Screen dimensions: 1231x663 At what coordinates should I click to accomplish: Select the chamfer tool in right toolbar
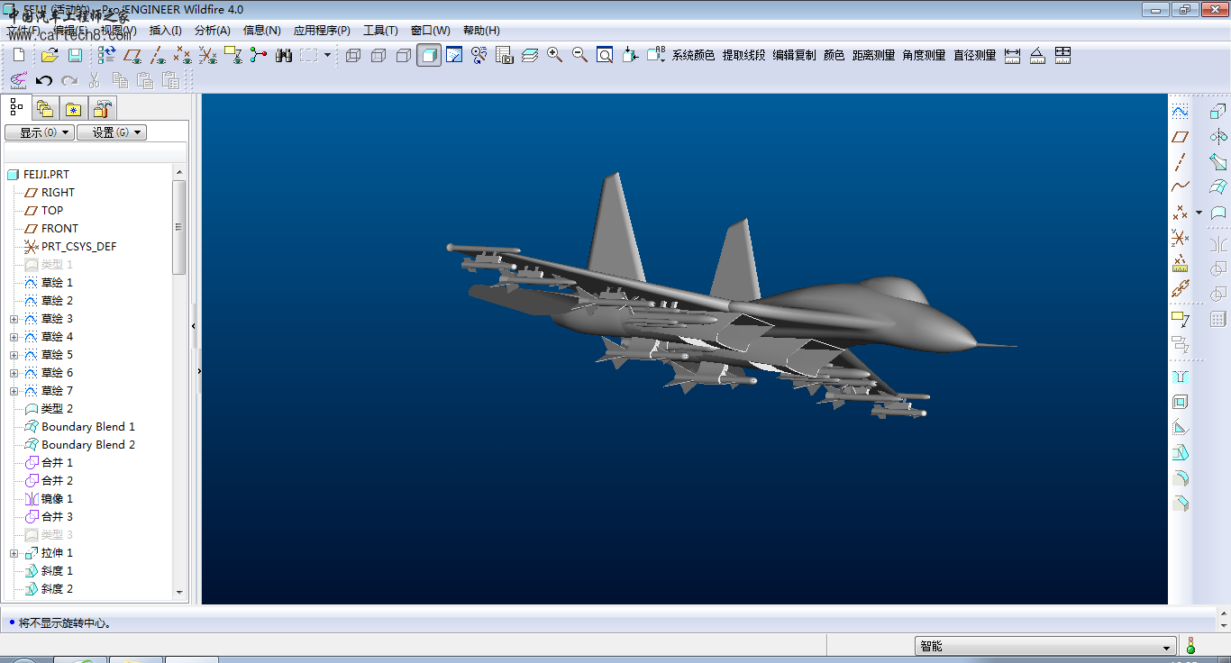click(1181, 503)
